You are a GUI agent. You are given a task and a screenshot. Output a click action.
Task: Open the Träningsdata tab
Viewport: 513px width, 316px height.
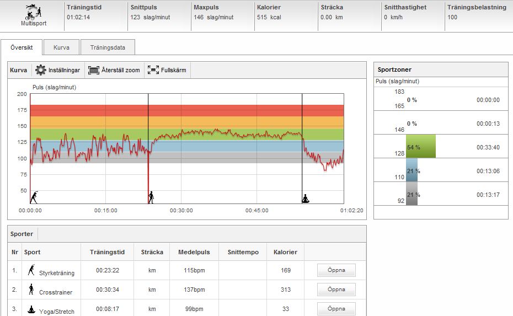pos(108,47)
